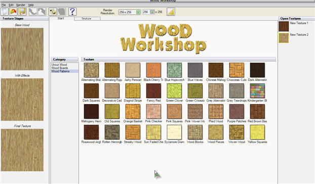Choose the Decorative Ced texture
315x184 pixels.
pos(112,91)
